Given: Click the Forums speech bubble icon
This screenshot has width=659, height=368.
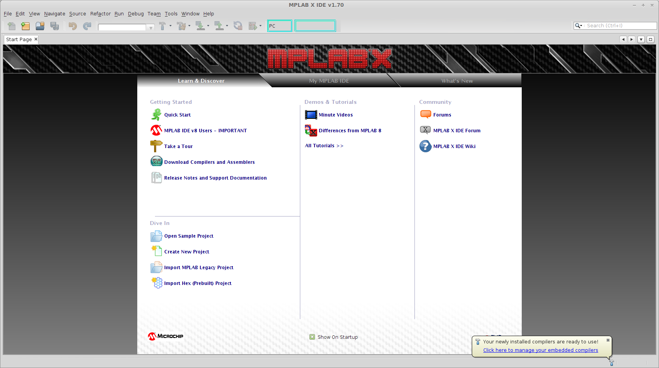Looking at the screenshot, I should click(426, 115).
